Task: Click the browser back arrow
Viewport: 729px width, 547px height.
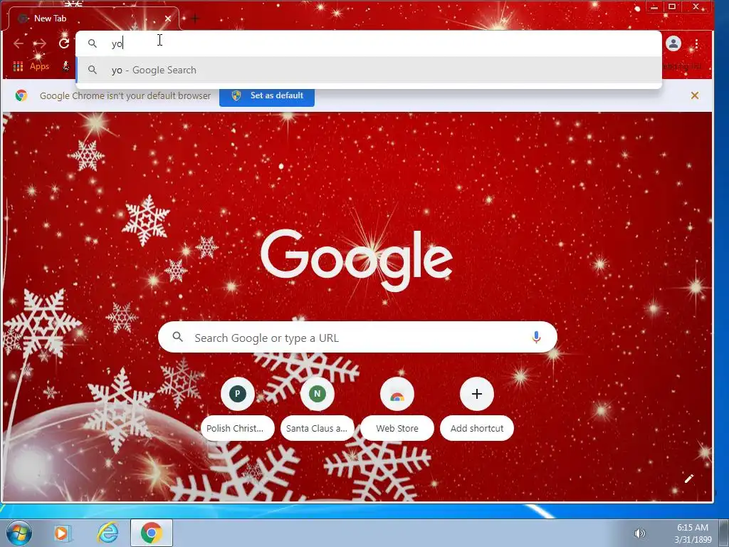Action: pos(19,43)
